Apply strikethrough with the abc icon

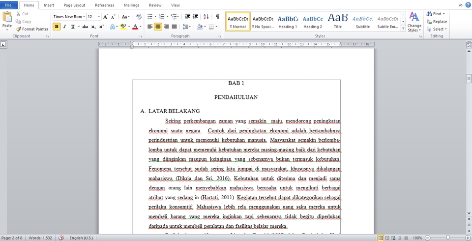(85, 27)
